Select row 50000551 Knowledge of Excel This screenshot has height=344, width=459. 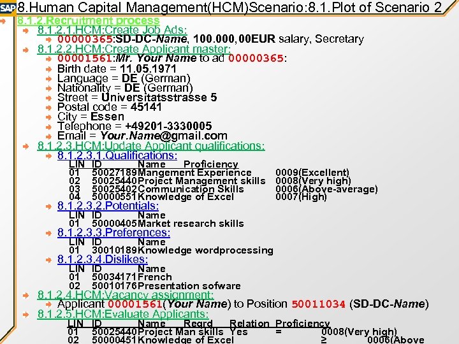[198, 197]
